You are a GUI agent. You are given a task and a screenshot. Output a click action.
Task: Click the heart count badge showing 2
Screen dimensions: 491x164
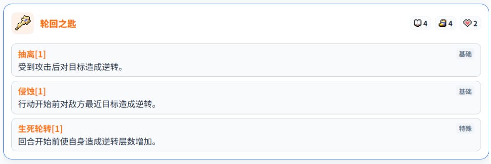tap(471, 24)
